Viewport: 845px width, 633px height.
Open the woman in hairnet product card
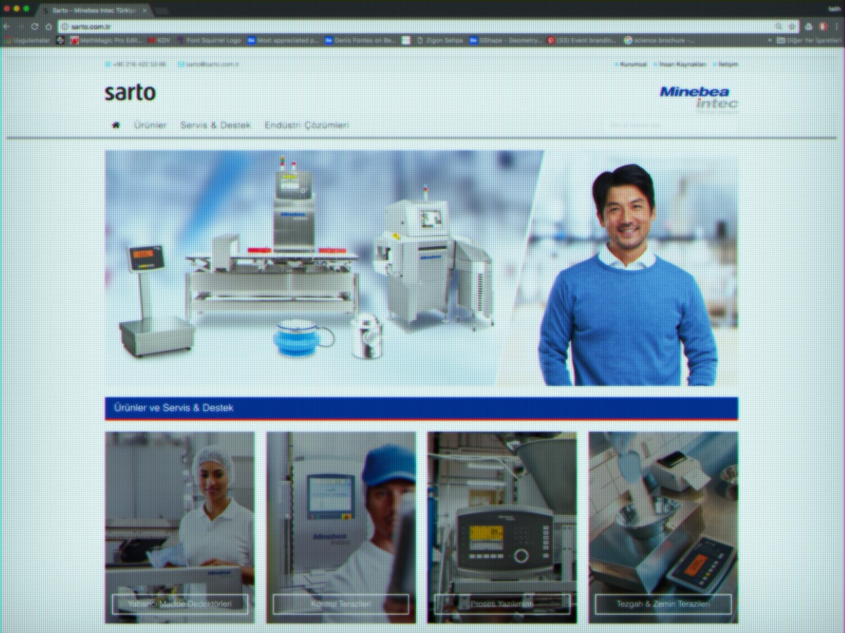pyautogui.click(x=180, y=527)
